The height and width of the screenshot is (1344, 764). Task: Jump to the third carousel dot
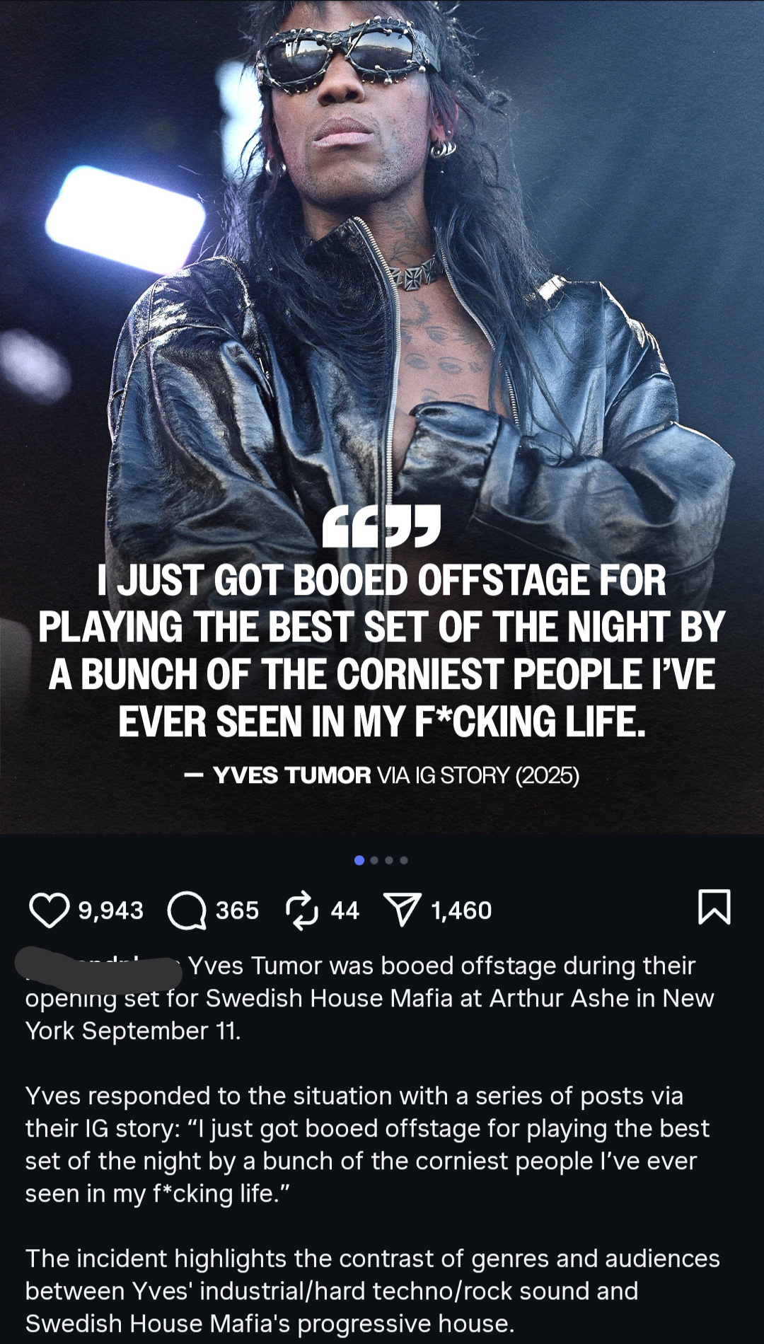(x=389, y=860)
